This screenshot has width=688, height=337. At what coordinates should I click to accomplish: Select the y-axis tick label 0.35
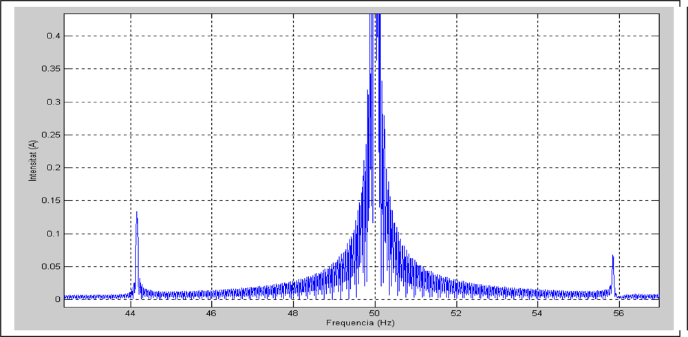coord(50,69)
